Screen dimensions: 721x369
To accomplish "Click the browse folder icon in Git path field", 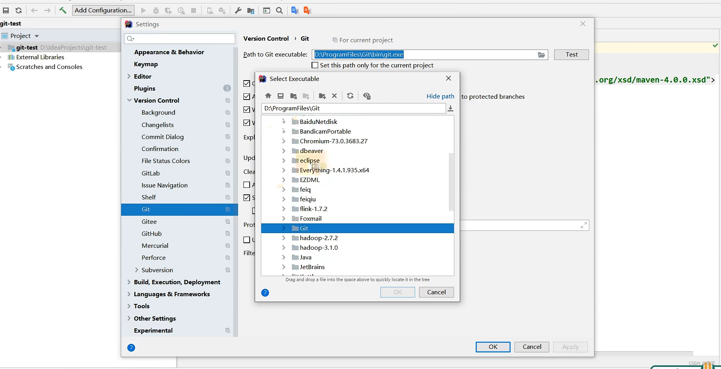I will coord(541,55).
